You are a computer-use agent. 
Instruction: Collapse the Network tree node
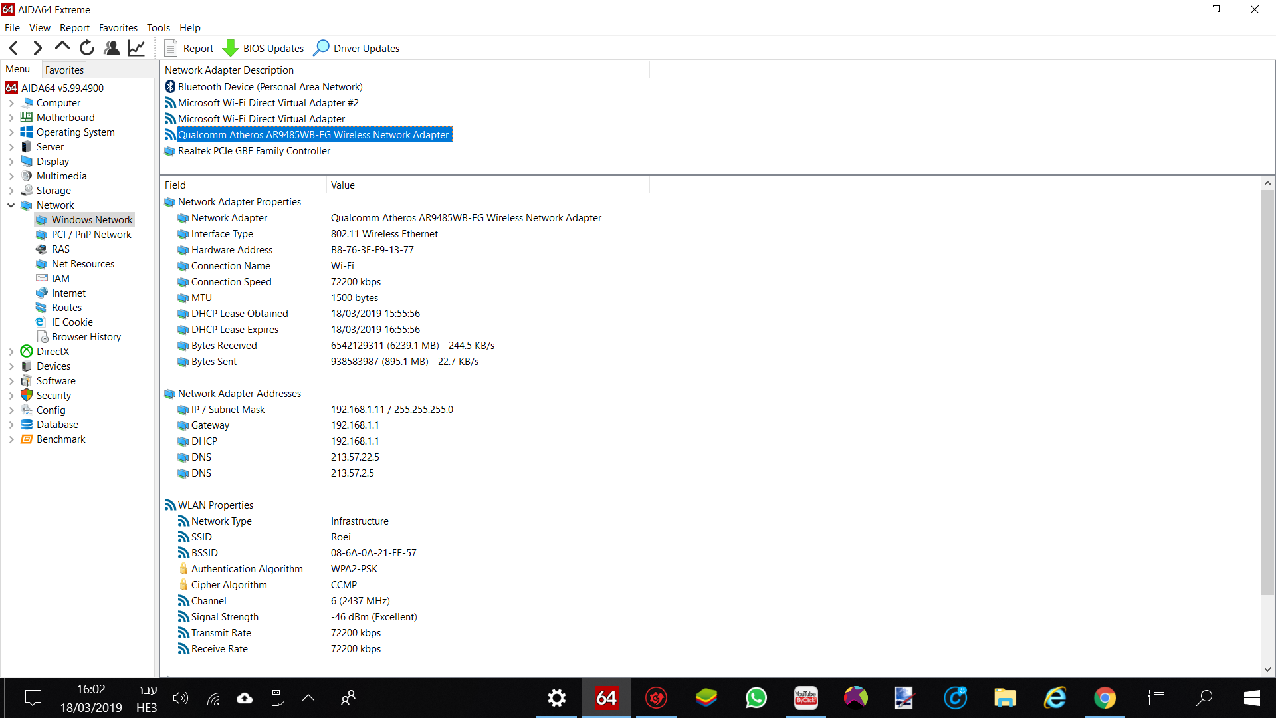point(11,205)
